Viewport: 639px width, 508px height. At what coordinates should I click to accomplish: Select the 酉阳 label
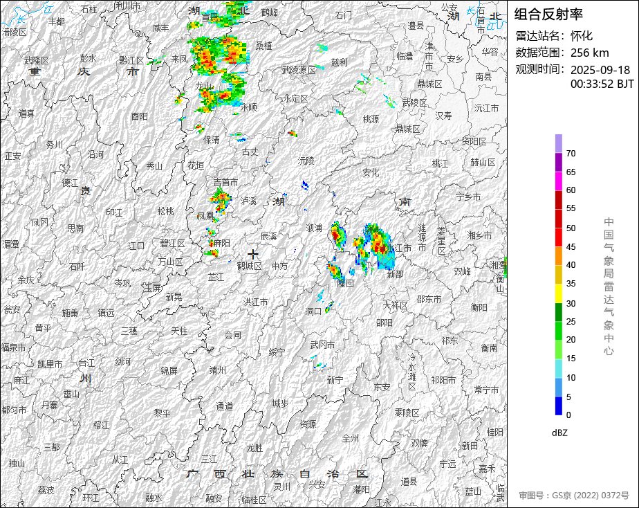click(140, 116)
